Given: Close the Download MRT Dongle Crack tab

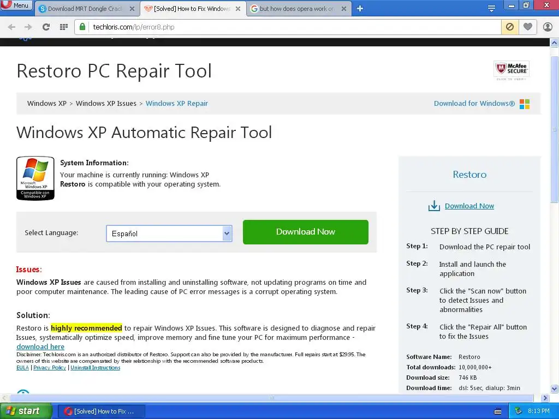Looking at the screenshot, I should point(132,9).
